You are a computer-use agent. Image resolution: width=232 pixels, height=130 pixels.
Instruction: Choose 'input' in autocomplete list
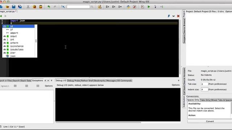(18, 36)
